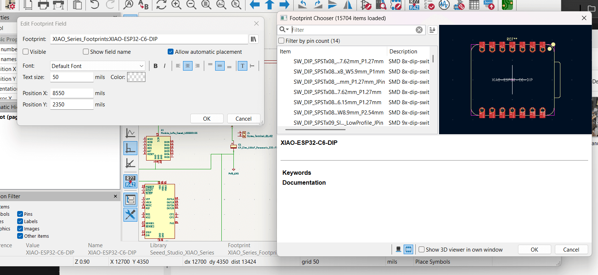Clear the footprint filter text
The height and width of the screenshot is (275, 598).
click(x=419, y=30)
